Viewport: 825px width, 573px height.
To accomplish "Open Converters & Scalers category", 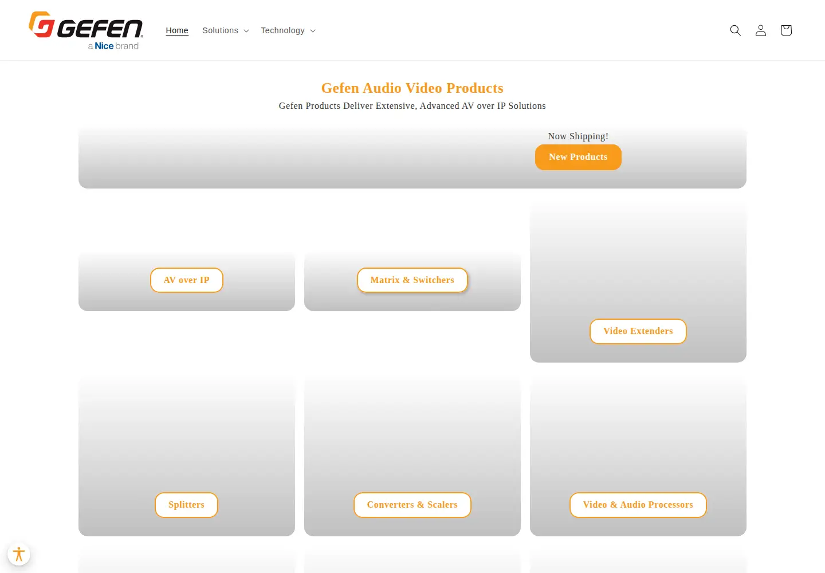I will point(412,505).
